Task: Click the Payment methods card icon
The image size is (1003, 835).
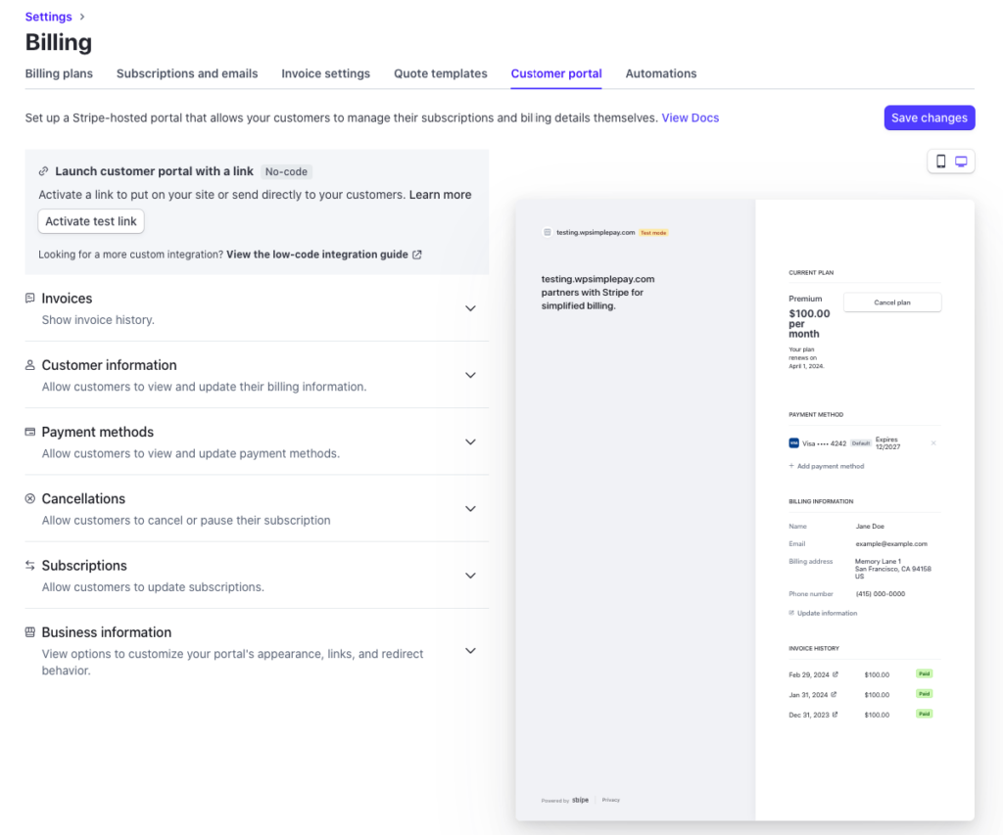Action: click(x=30, y=432)
